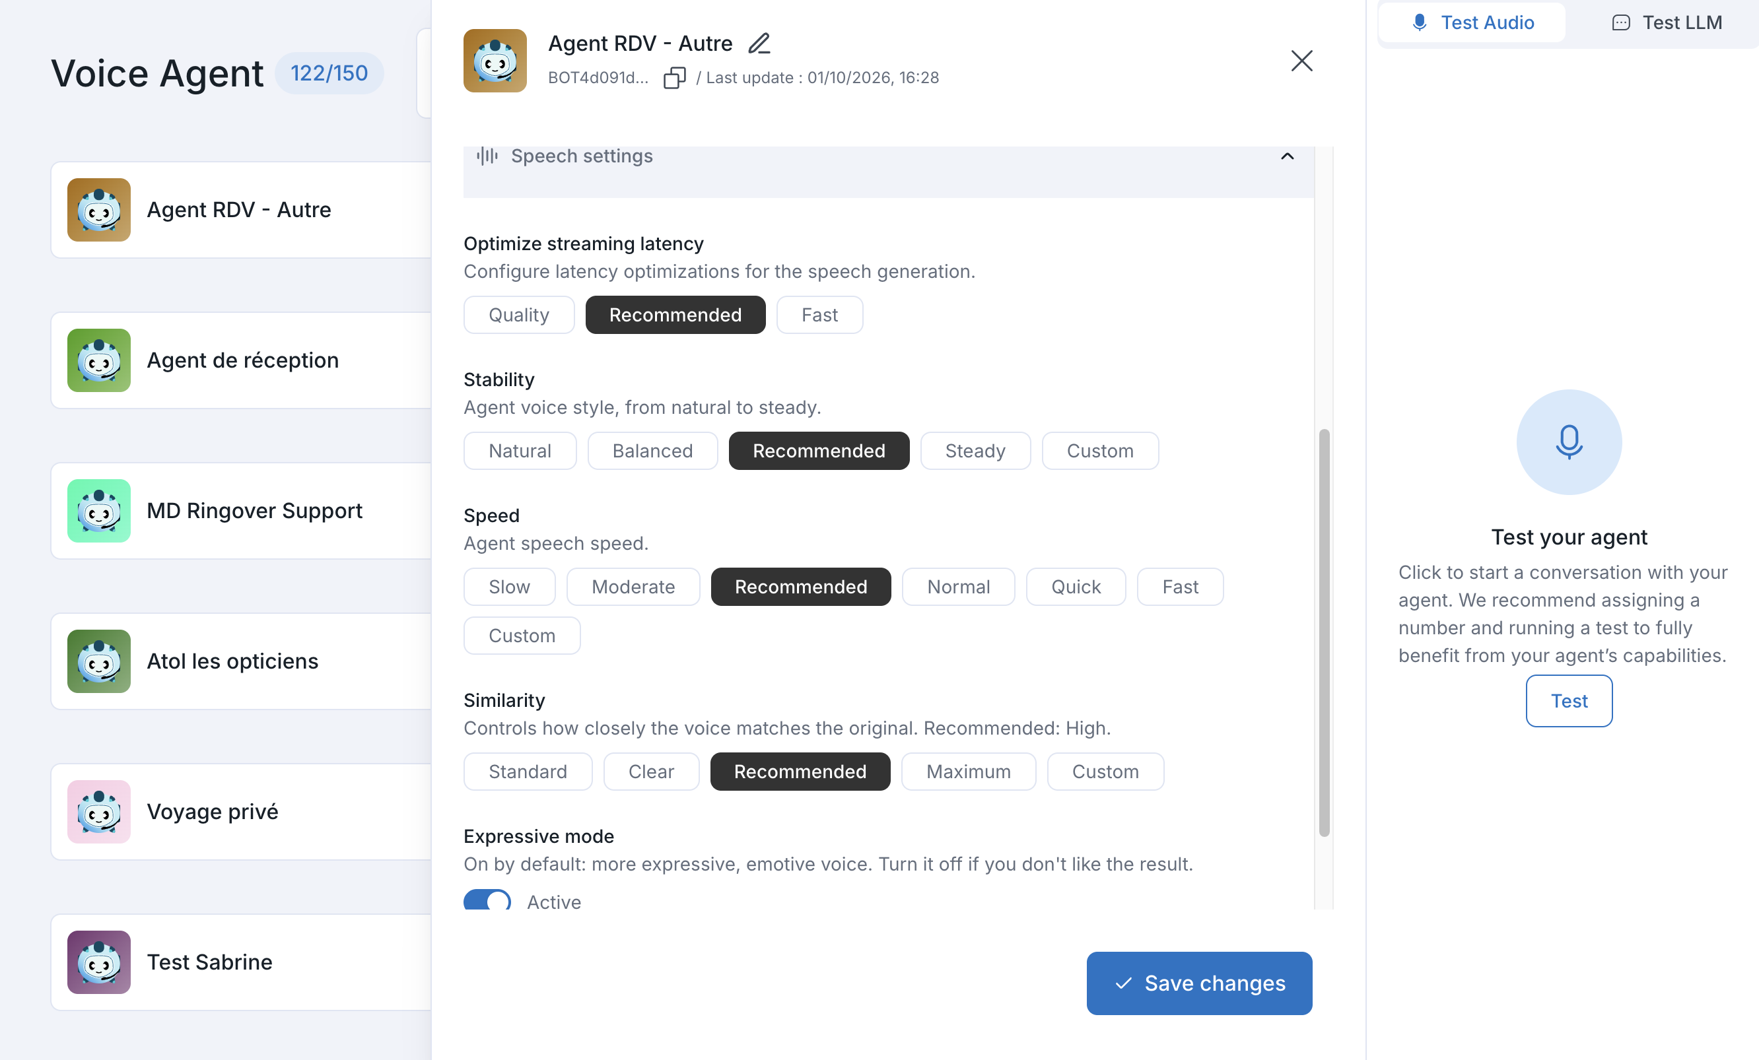Click the agent avatar in the panel header
The image size is (1759, 1060).
point(495,61)
